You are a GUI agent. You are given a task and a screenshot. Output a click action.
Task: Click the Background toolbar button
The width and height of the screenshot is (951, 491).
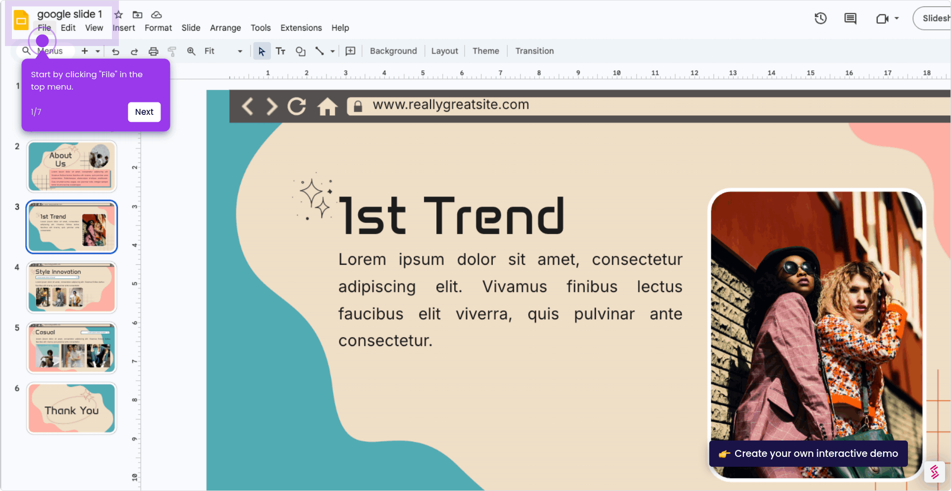(x=393, y=51)
